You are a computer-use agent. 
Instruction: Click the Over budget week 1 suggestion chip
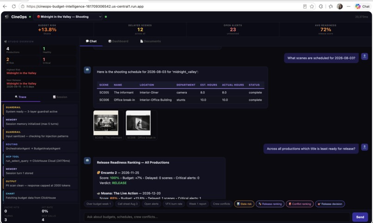click(99, 204)
